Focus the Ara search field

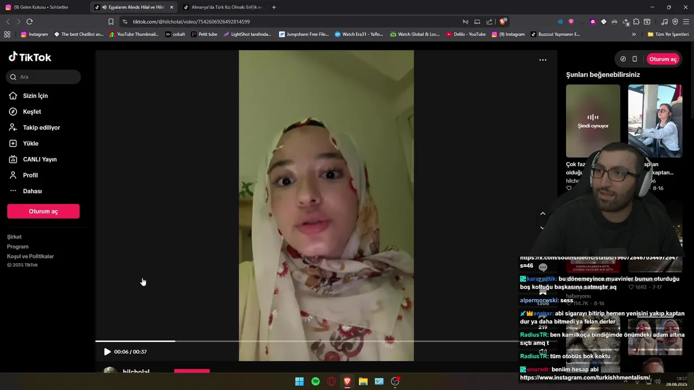43,77
